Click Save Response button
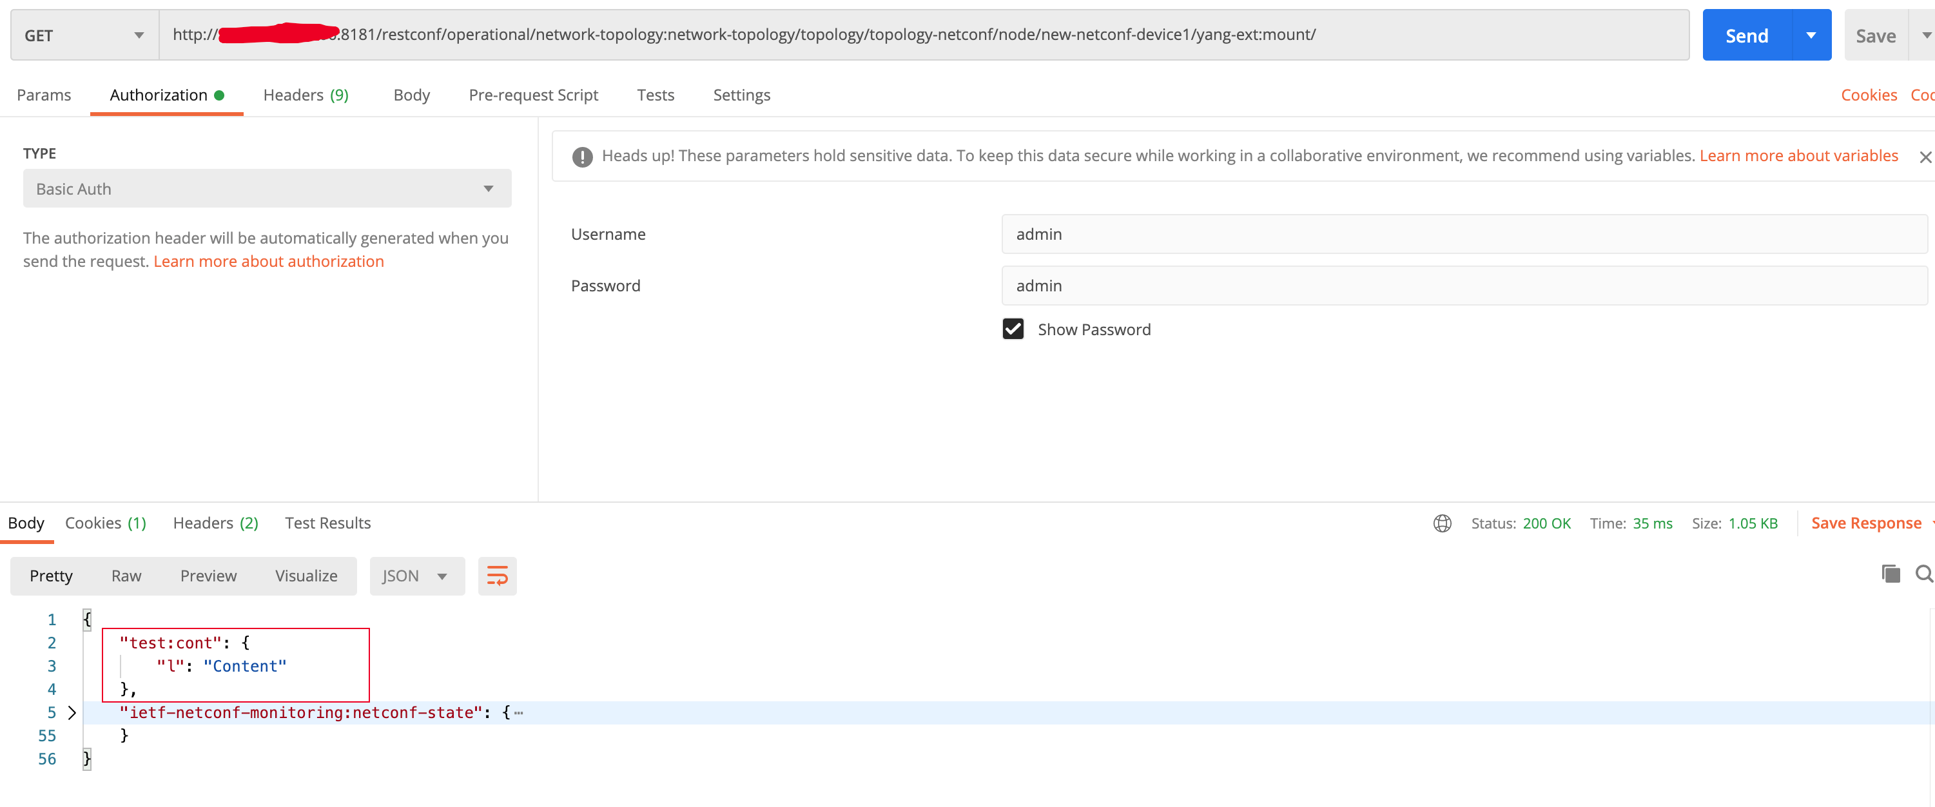1935x807 pixels. pyautogui.click(x=1866, y=523)
